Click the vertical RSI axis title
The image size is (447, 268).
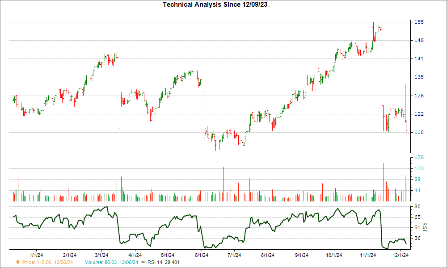click(x=425, y=227)
